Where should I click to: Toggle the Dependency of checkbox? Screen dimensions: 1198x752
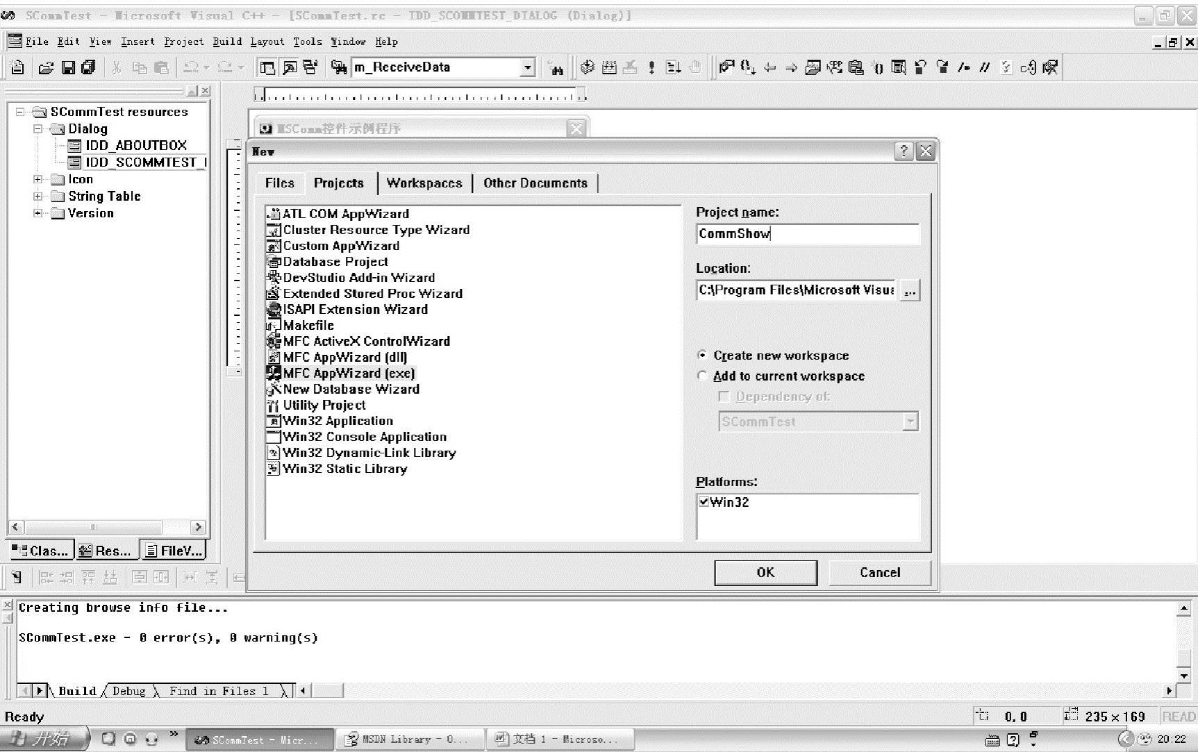tap(724, 396)
